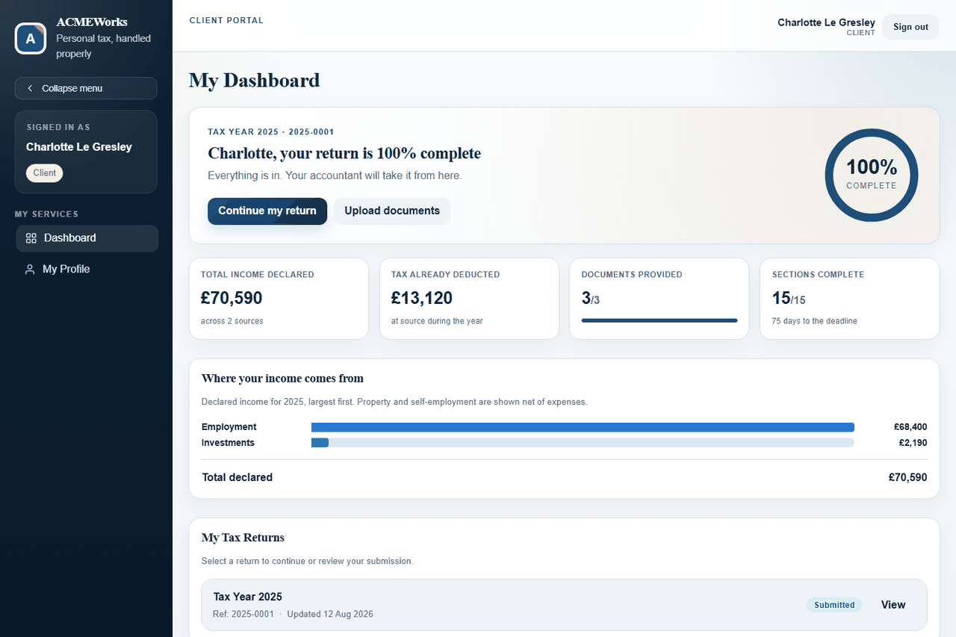Click the 3/3 documents provided count

pyautogui.click(x=591, y=299)
